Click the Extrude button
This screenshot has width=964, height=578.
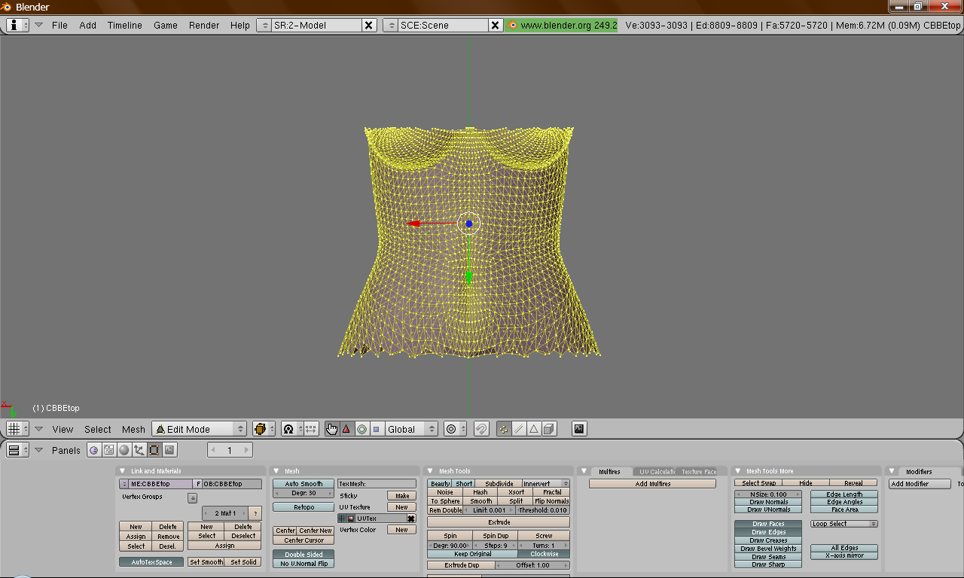coord(499,522)
